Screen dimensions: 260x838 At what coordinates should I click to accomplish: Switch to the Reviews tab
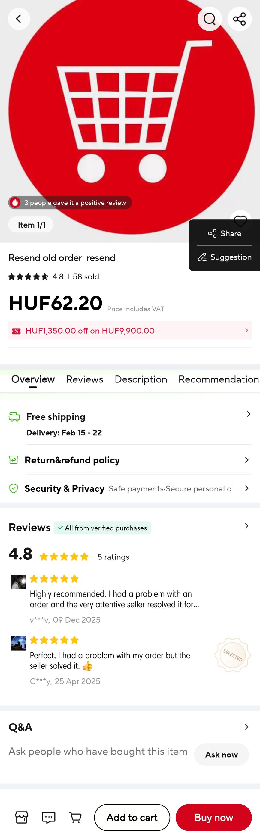click(84, 379)
